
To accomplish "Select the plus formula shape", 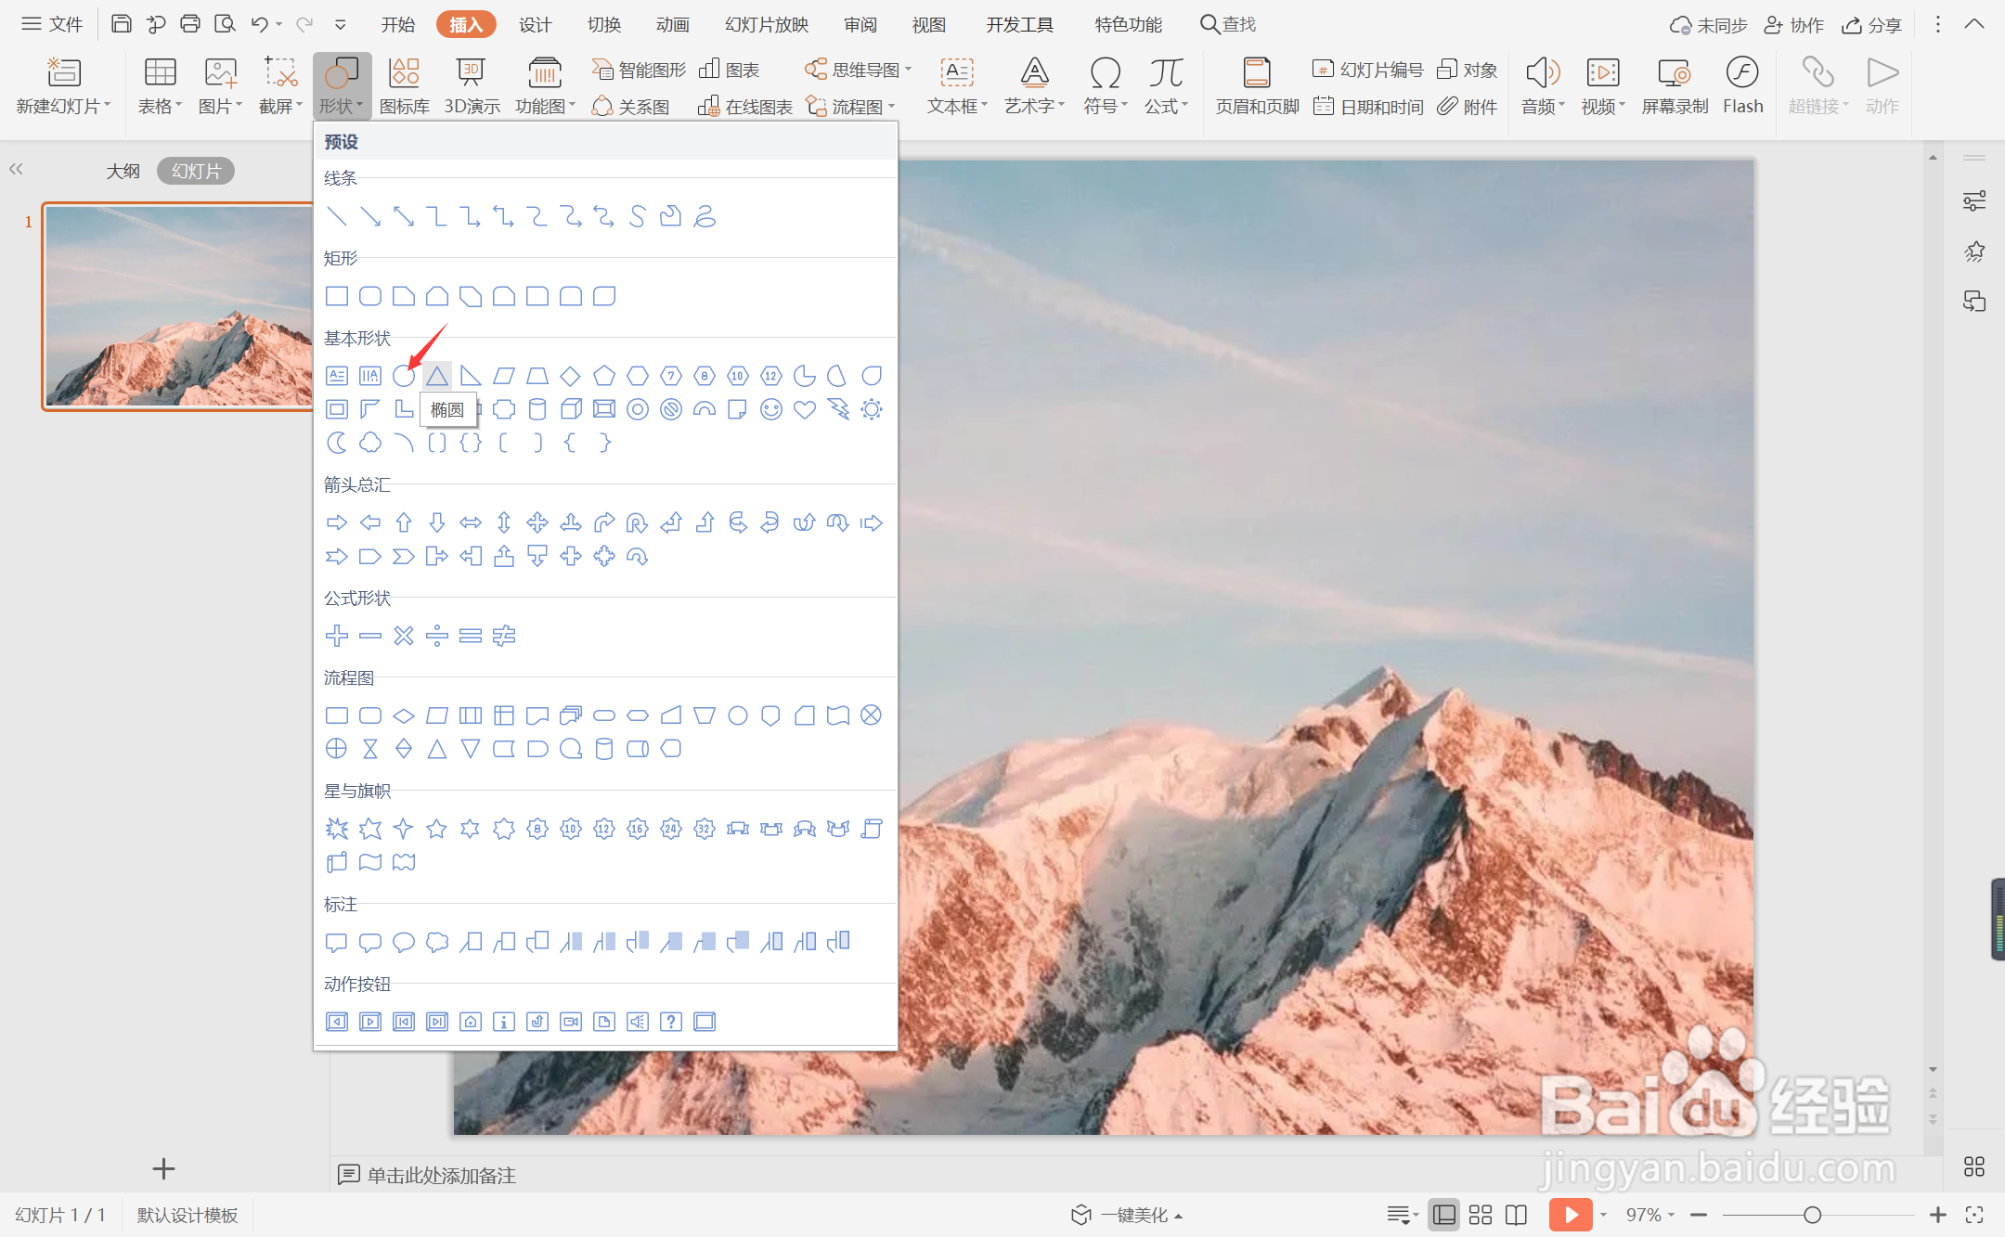I will click(x=337, y=636).
